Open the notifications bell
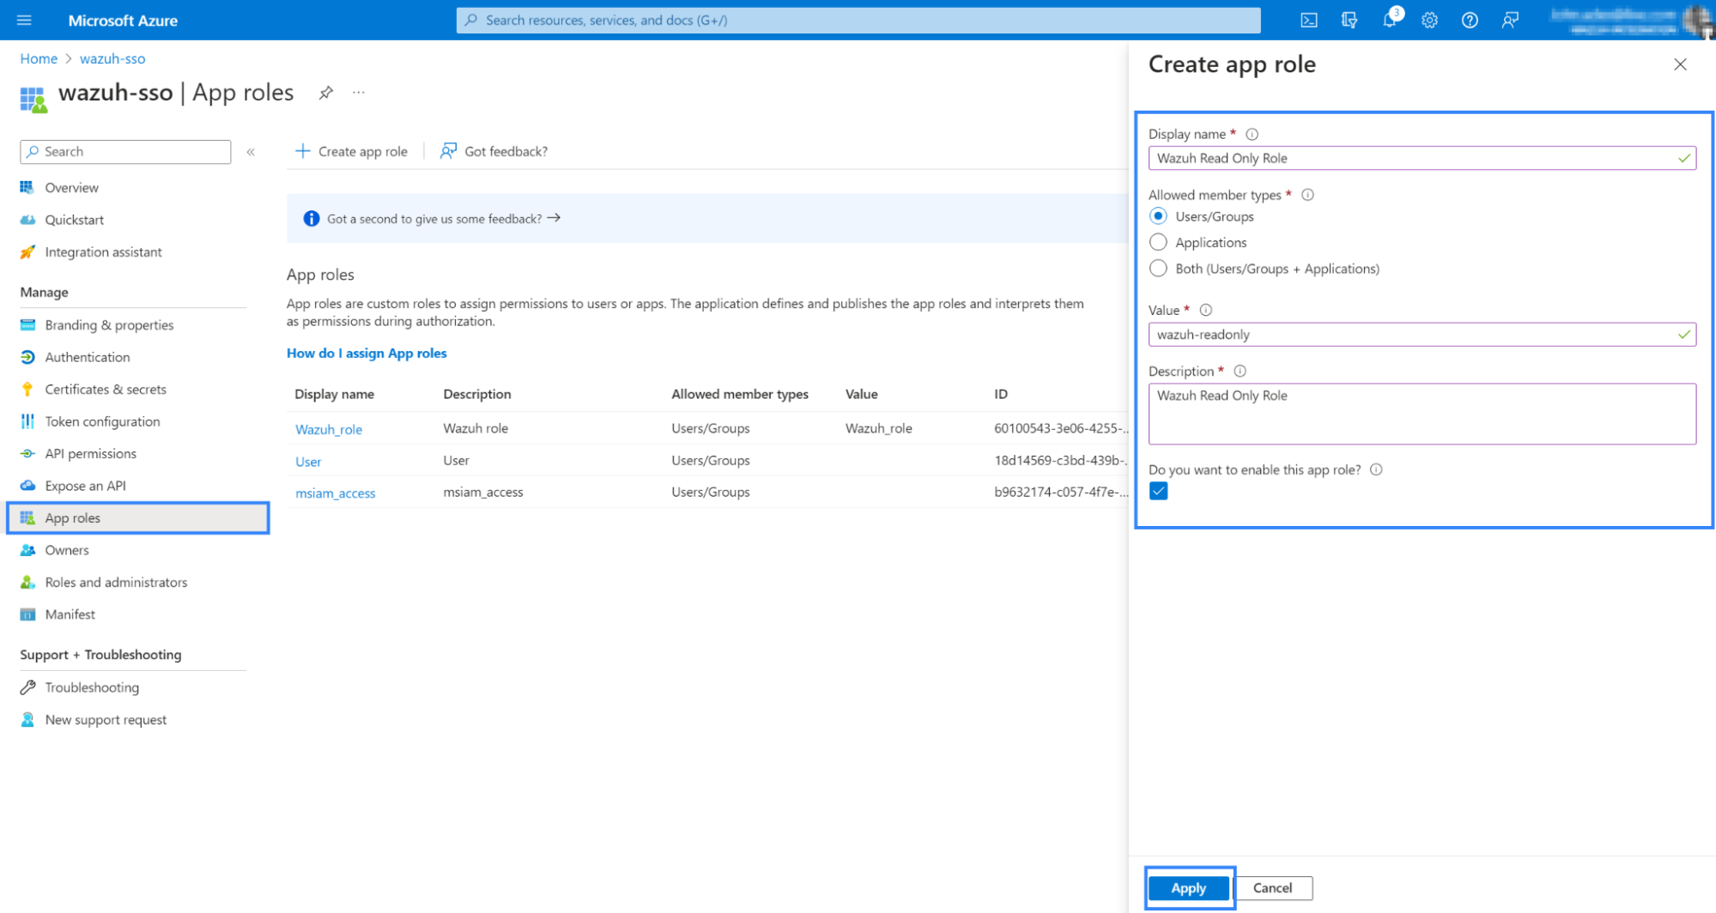The height and width of the screenshot is (913, 1716). [x=1389, y=20]
